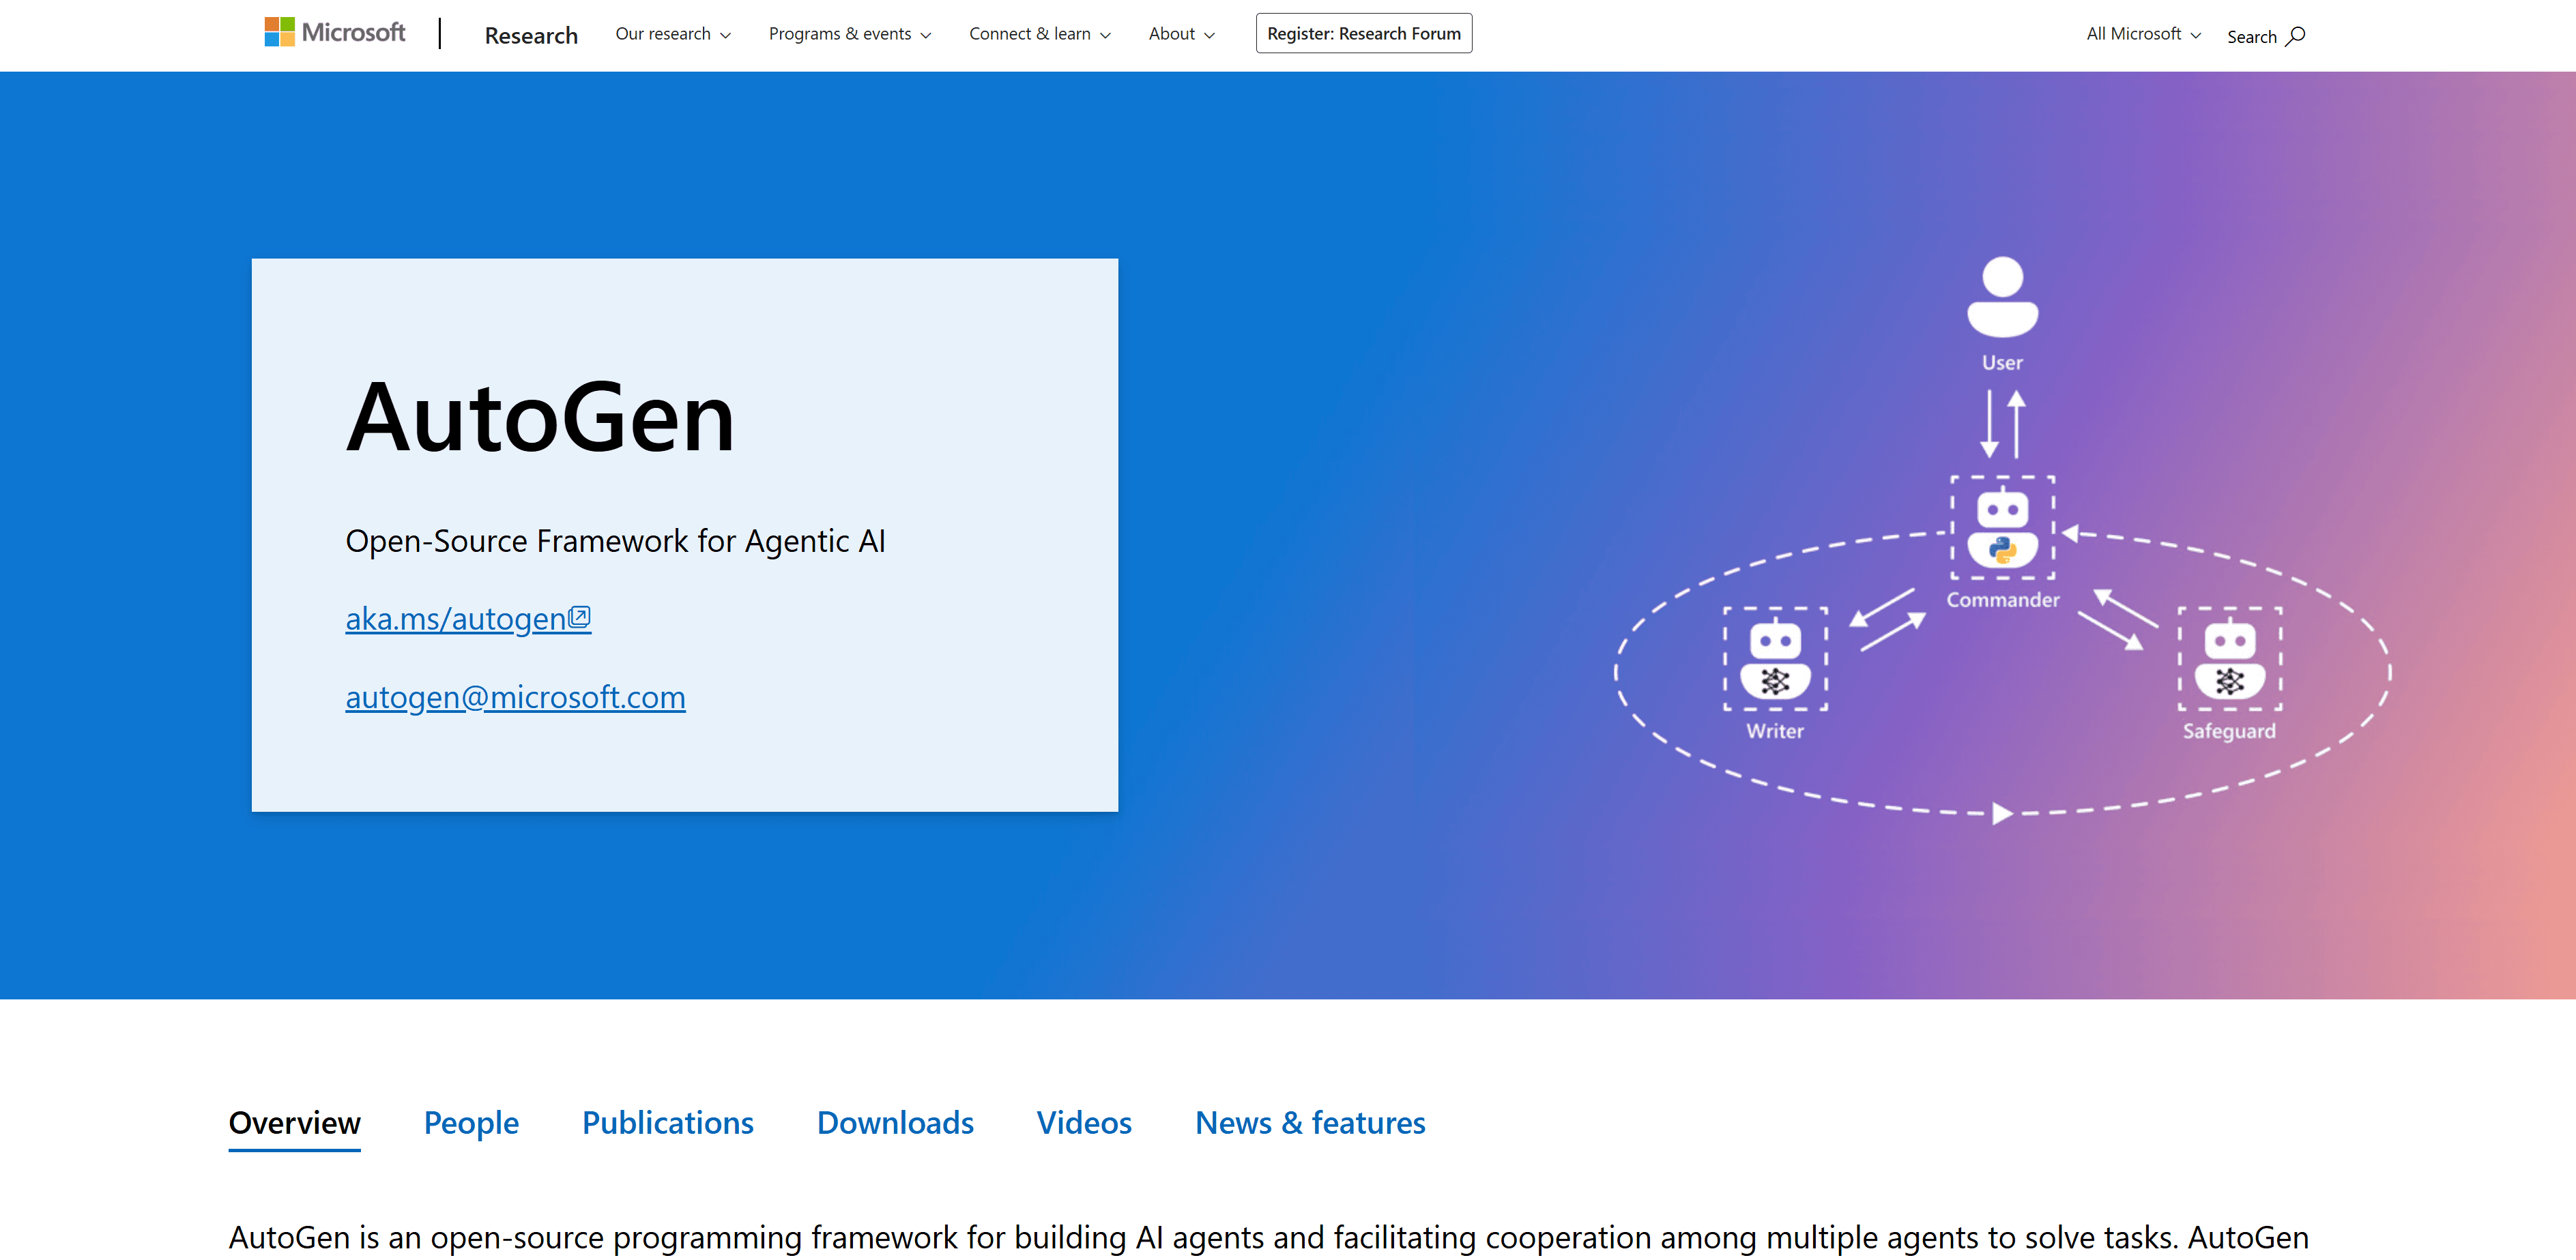Click the Safeguard robot icon

pos(2229,659)
